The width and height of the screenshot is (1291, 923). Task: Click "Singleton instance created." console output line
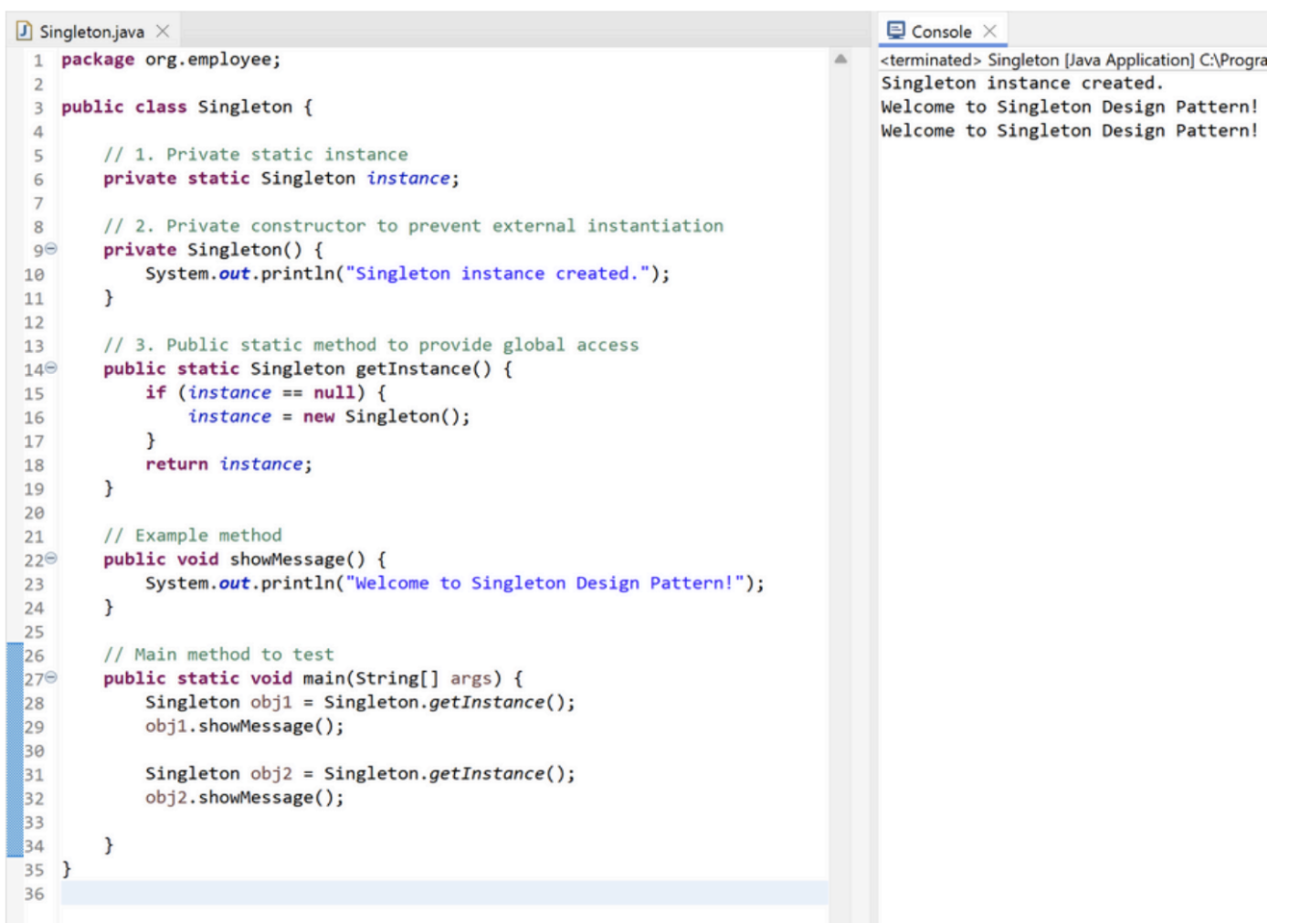[x=1022, y=84]
